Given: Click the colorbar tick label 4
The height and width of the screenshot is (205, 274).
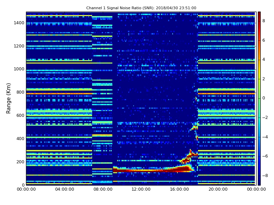Looking at the screenshot, I should pos(264,59).
